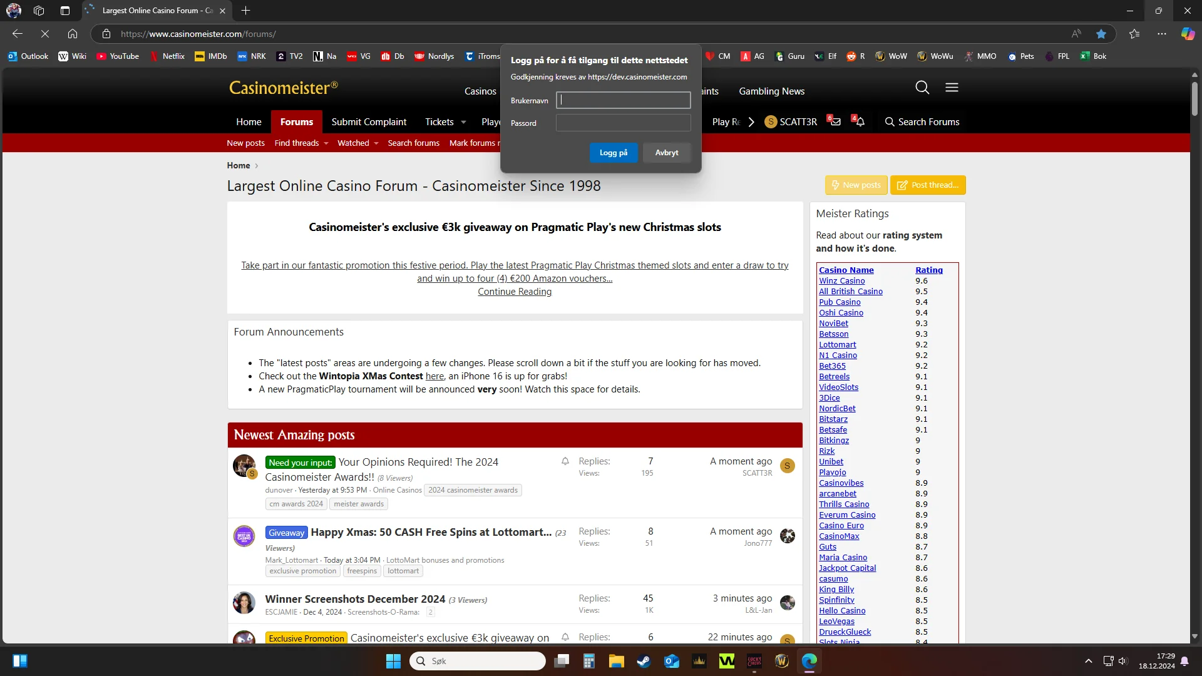Screen dimensions: 1202x676
Task: Show hidden system tray icons
Action: 1089,661
